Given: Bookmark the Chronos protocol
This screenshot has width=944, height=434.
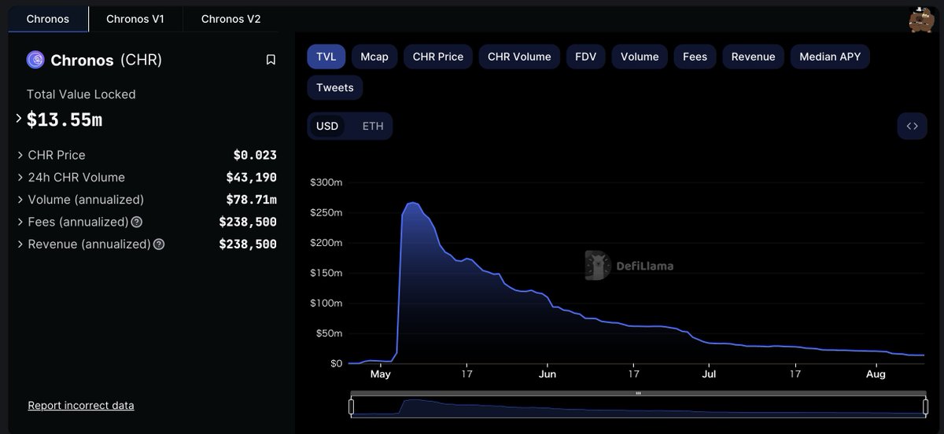Looking at the screenshot, I should click(271, 60).
